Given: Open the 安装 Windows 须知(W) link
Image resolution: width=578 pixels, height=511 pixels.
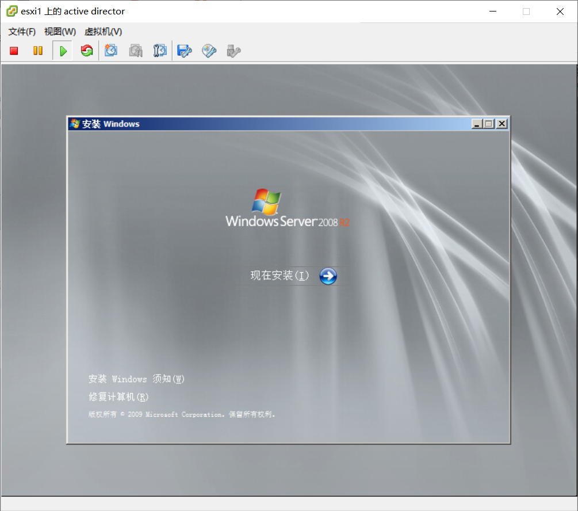Looking at the screenshot, I should coord(136,379).
